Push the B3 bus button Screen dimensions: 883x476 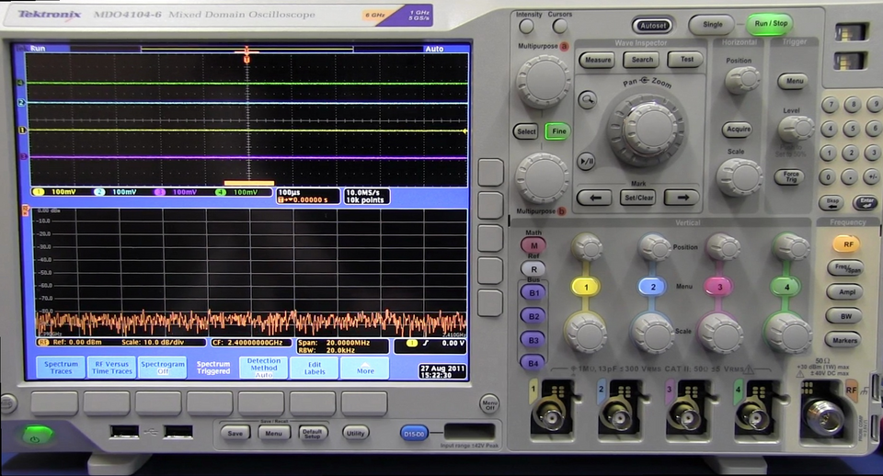(x=533, y=340)
